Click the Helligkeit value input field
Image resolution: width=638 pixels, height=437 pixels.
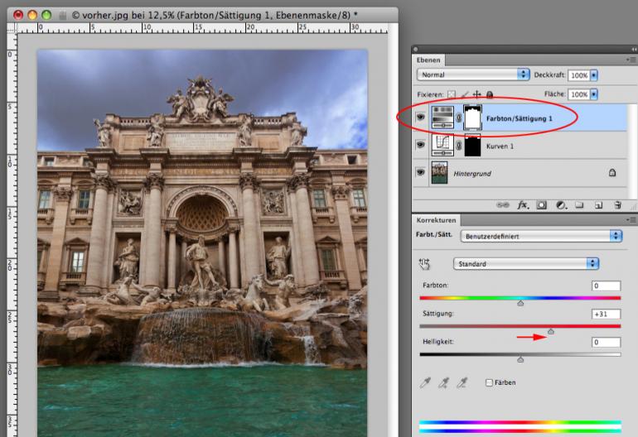coord(606,342)
